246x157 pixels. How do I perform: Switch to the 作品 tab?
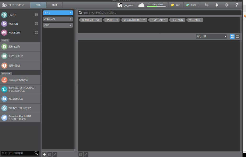click(x=38, y=5)
